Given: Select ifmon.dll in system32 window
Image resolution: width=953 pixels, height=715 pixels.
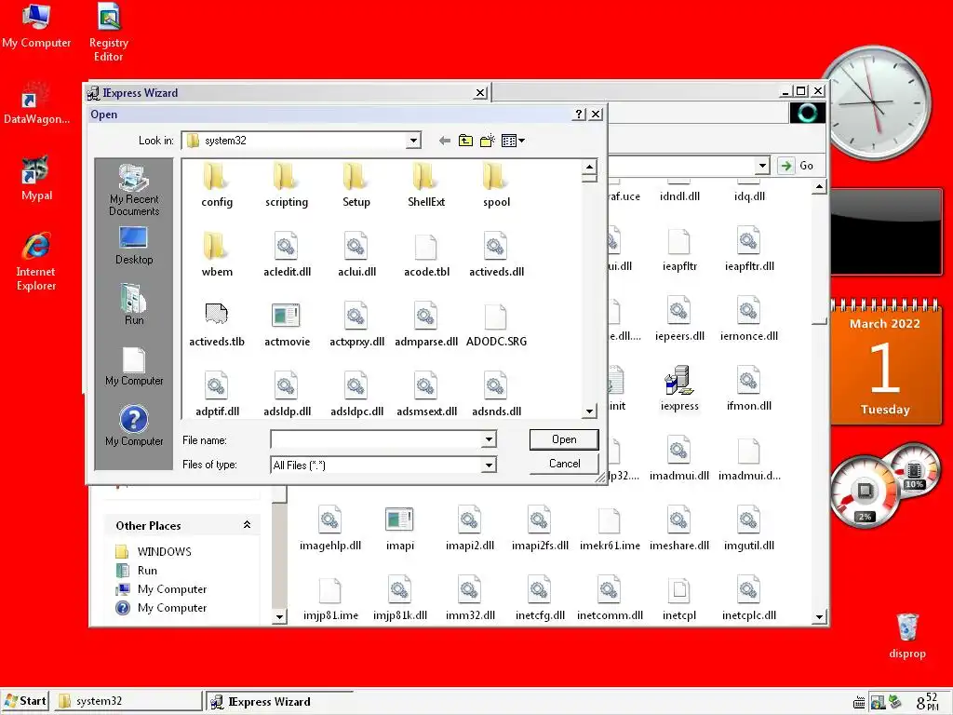Looking at the screenshot, I should pyautogui.click(x=749, y=388).
